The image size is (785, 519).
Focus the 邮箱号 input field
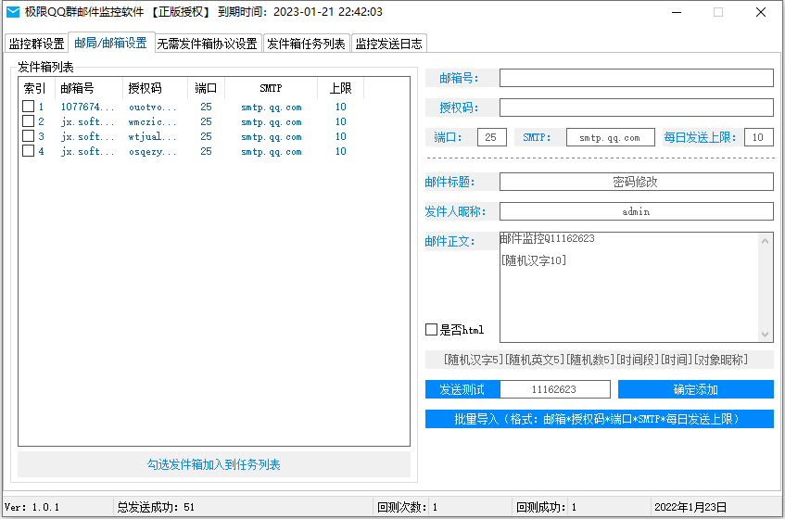pos(637,78)
